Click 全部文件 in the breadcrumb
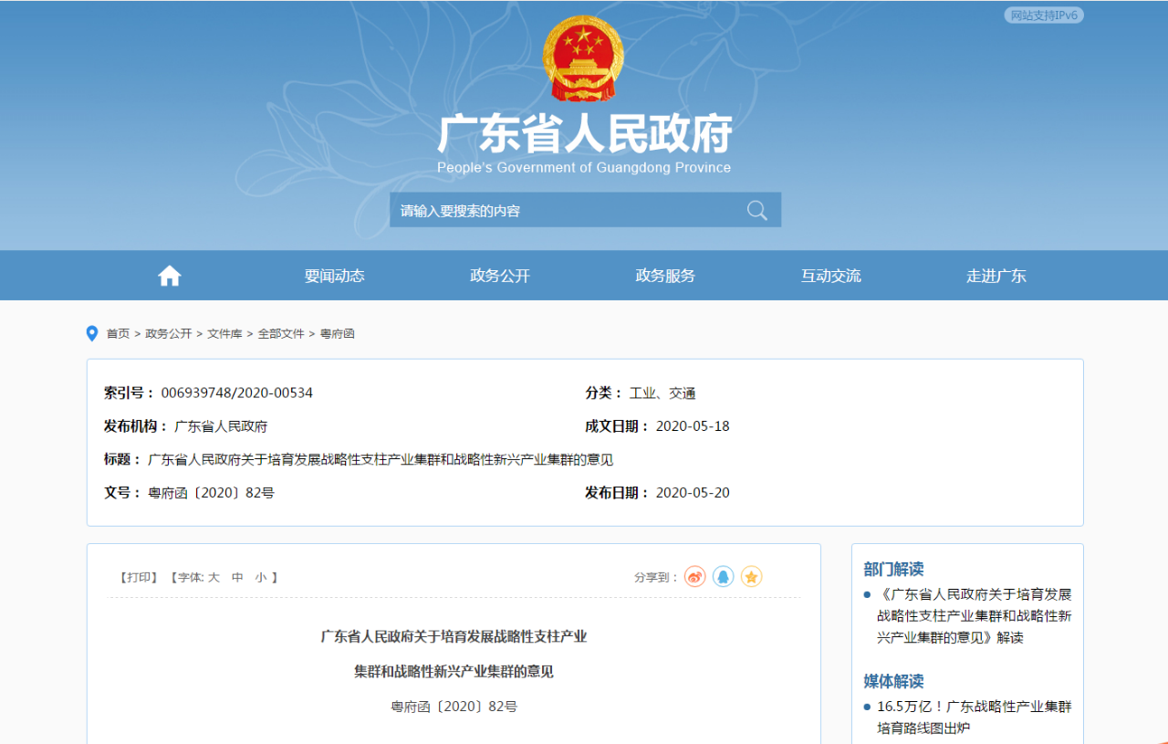The image size is (1168, 744). [x=281, y=334]
